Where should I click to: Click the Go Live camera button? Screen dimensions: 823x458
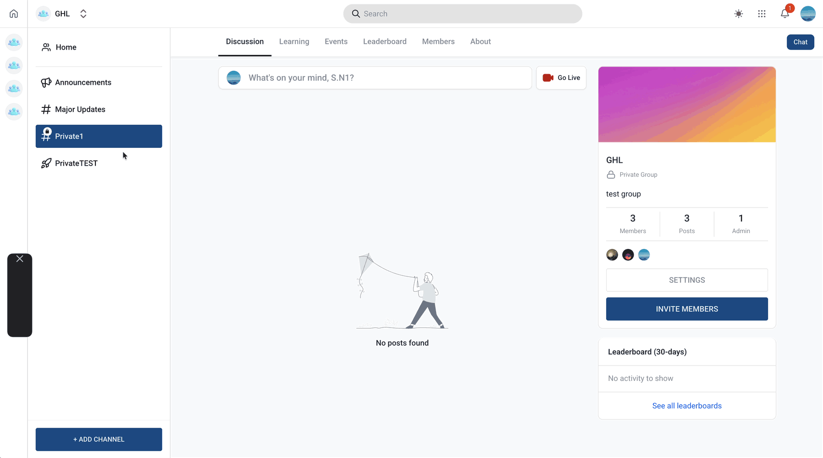click(561, 78)
